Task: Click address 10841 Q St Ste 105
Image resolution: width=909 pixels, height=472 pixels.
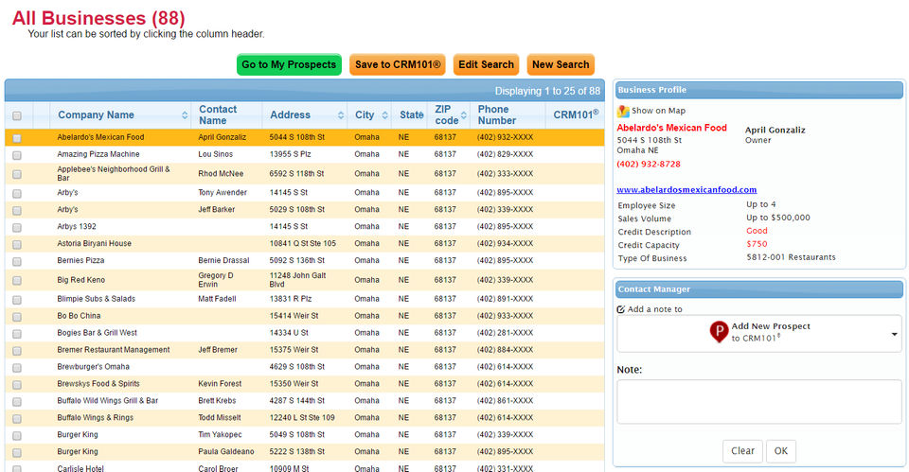Action: tap(303, 243)
